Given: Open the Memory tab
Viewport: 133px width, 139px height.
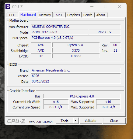Looking at the screenshot, I should click(45, 15).
